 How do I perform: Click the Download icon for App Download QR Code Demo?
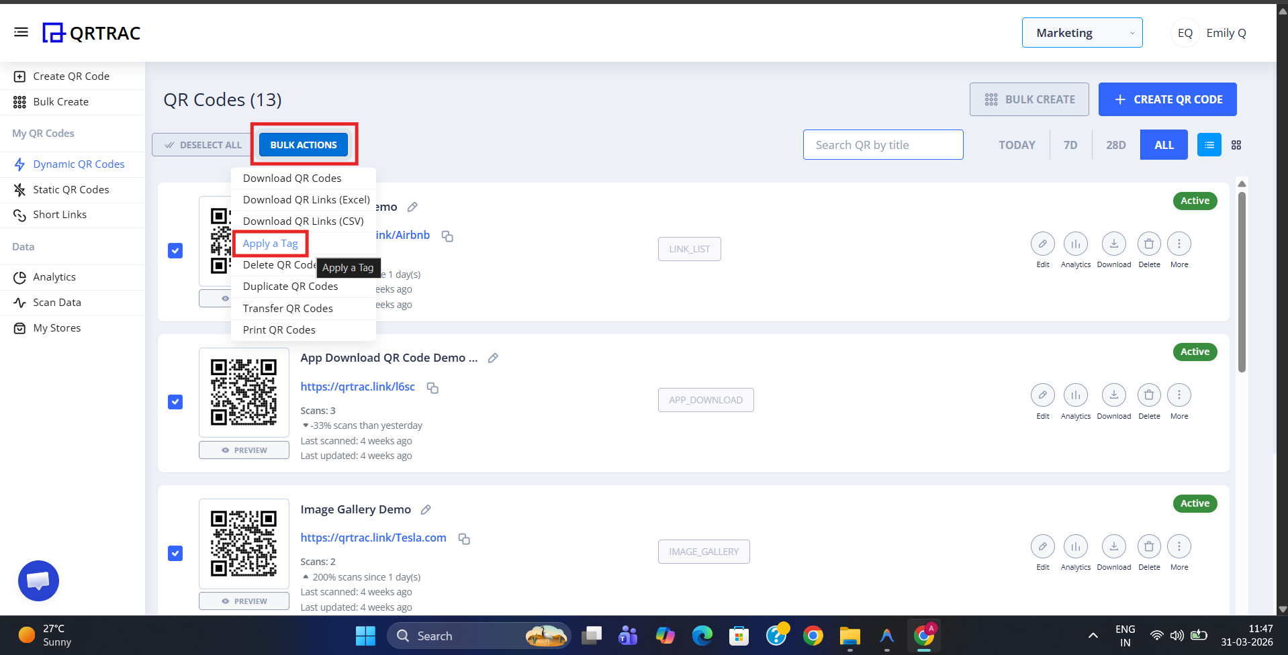[1113, 395]
